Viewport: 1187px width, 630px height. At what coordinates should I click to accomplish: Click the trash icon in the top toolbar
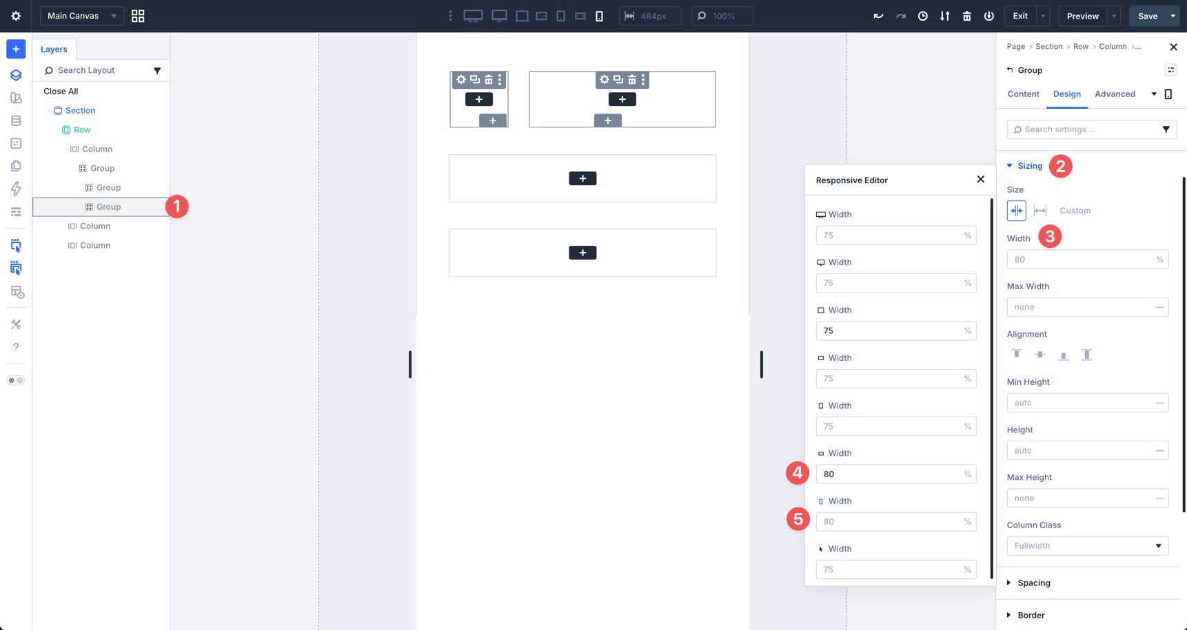tap(967, 15)
